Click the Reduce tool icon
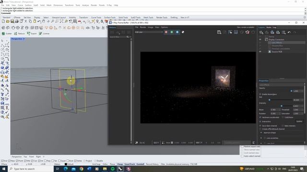This screenshot has height=172, width=307. click(19, 33)
